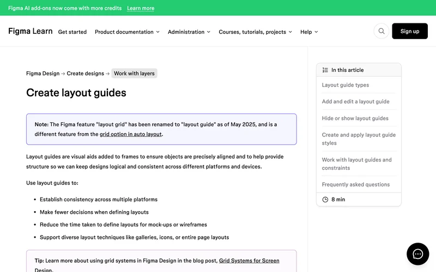Expand Courses, tutorials, projects chevron
Image resolution: width=436 pixels, height=272 pixels.
(x=290, y=32)
